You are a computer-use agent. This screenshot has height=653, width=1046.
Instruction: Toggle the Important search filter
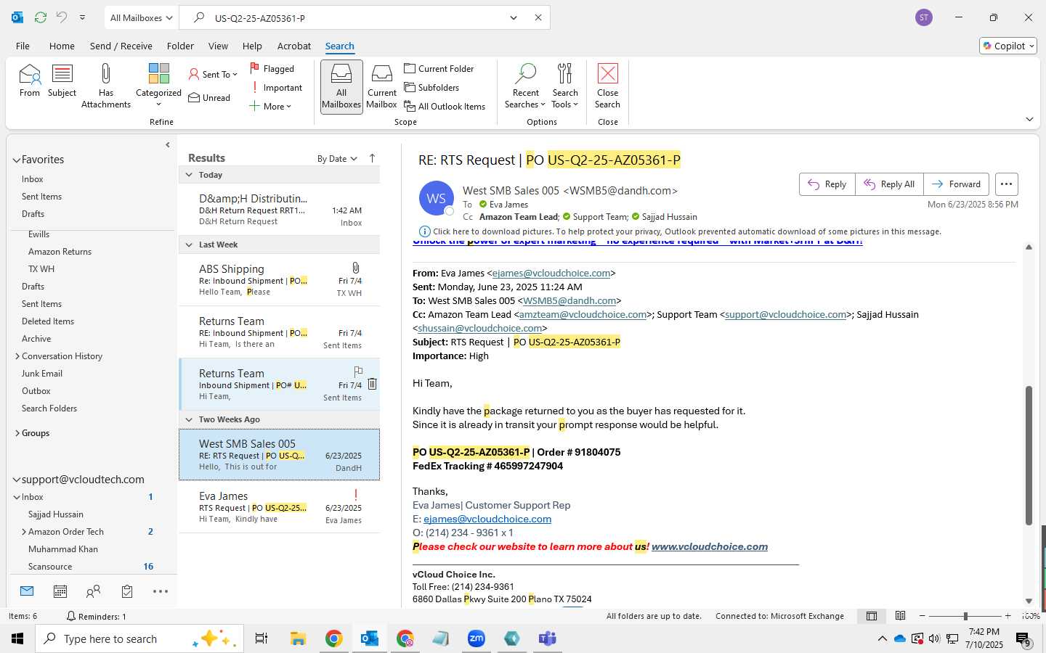(276, 87)
